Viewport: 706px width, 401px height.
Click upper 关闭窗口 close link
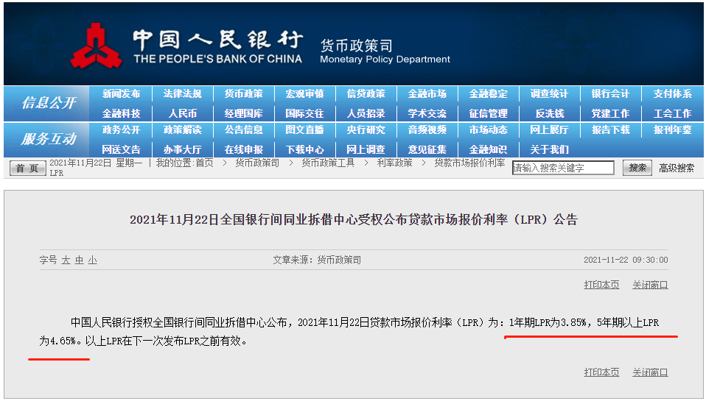coord(650,285)
